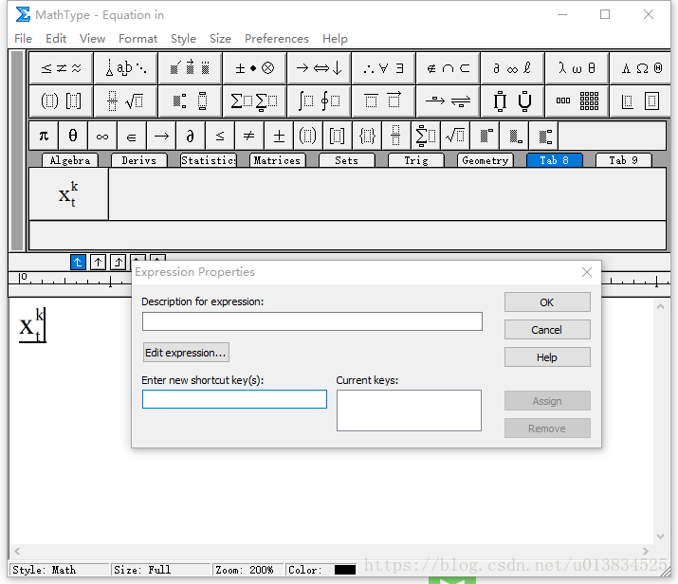678x584 pixels.
Task: Close the Expression Properties dialog
Action: tap(587, 272)
